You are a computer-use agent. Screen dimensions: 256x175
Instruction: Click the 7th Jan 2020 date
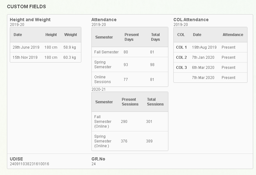203,57
